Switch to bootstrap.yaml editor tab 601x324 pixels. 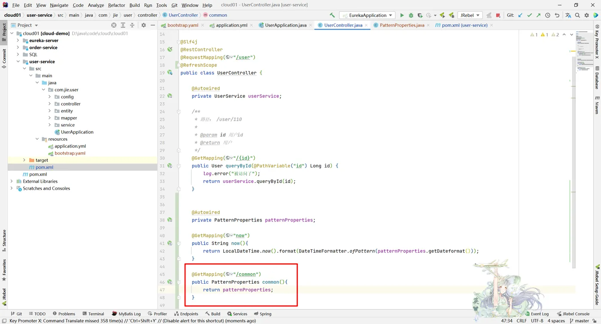click(182, 25)
